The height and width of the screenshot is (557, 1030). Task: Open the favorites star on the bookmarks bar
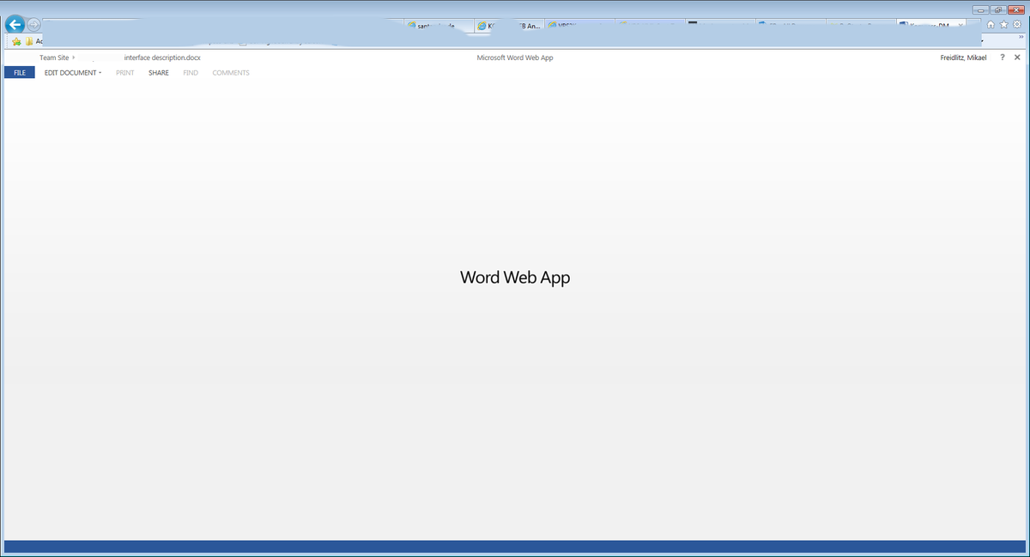pyautogui.click(x=16, y=41)
